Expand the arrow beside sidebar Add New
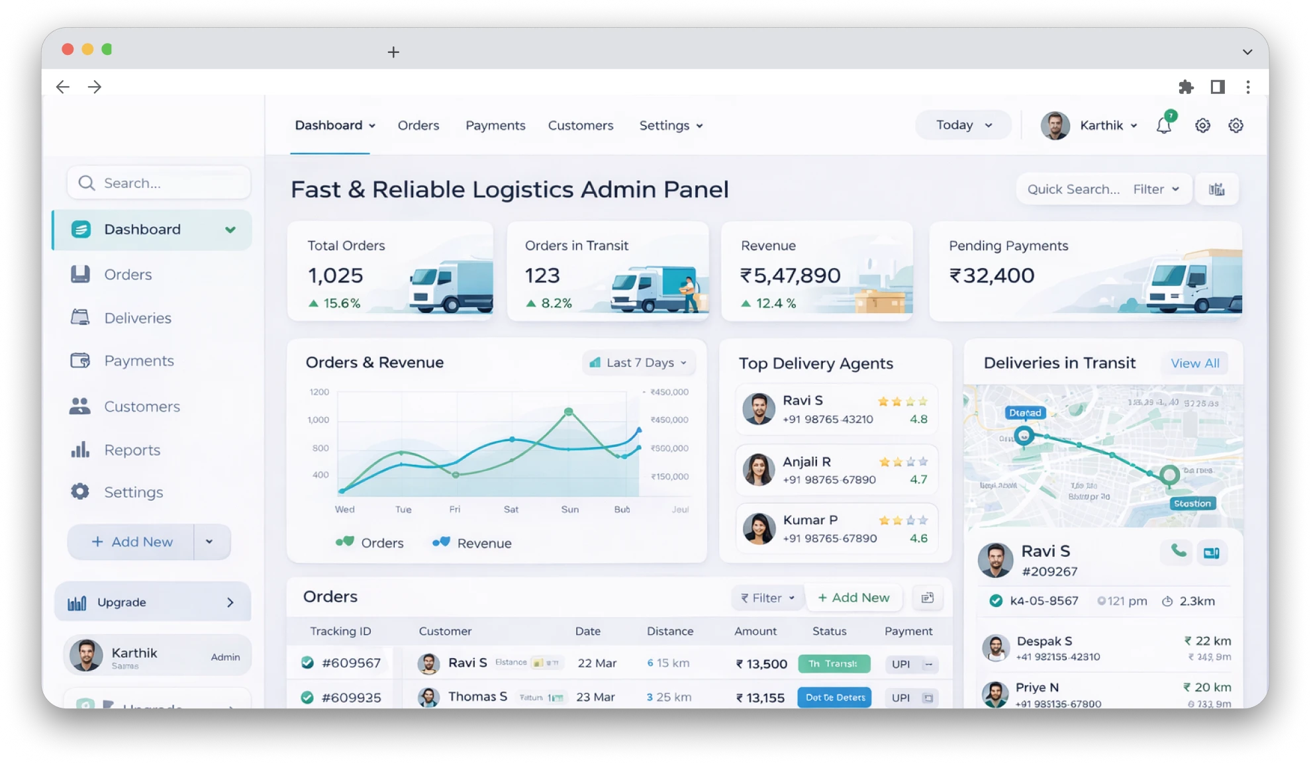This screenshot has width=1311, height=764. click(210, 542)
